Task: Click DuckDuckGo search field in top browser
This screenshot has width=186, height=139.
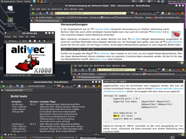Action: [145, 13]
